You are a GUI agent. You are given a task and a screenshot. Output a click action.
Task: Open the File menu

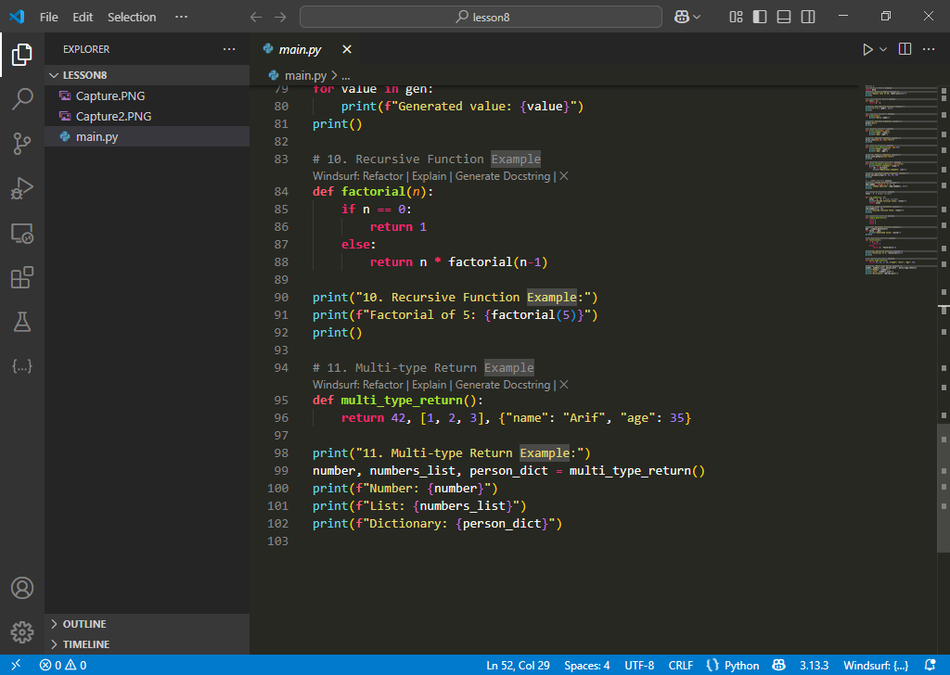[48, 17]
